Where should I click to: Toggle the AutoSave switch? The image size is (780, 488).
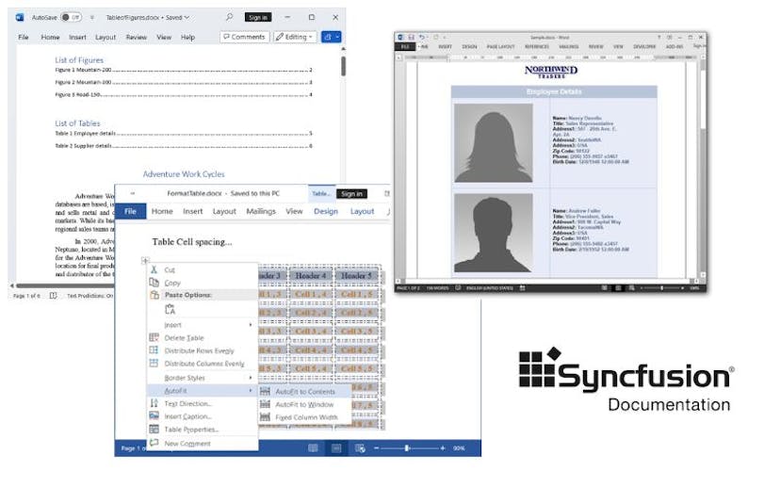pos(71,17)
